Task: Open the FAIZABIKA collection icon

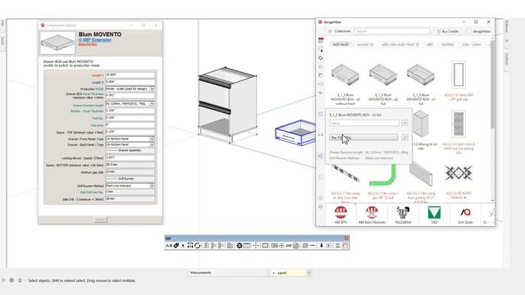Action: [x=403, y=215]
